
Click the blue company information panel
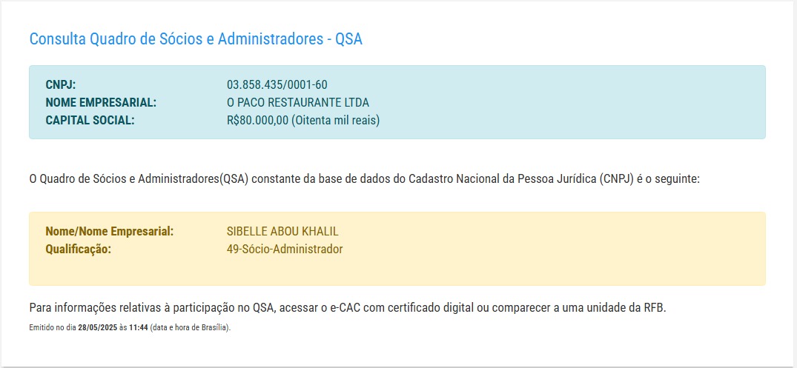click(397, 102)
